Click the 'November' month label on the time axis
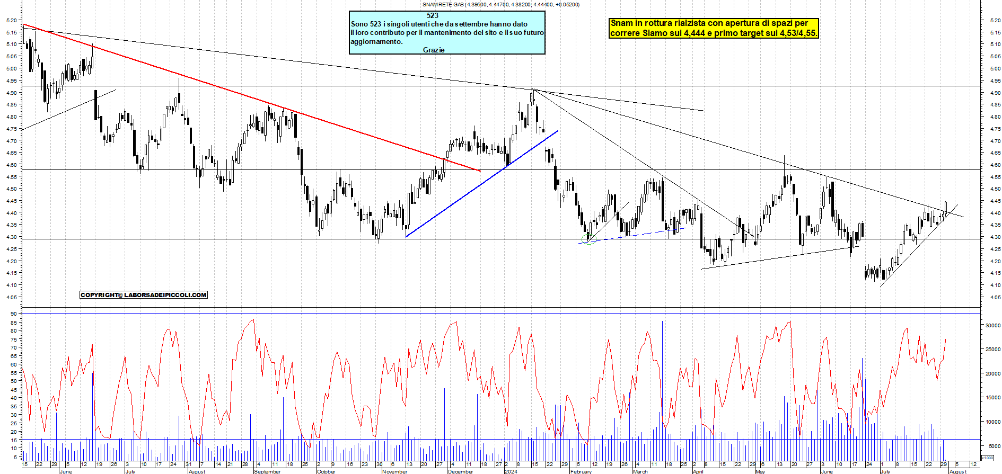 [x=395, y=471]
